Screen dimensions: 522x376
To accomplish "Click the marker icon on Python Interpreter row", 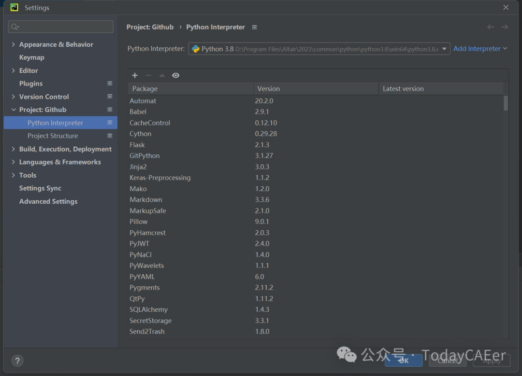I will pos(110,123).
